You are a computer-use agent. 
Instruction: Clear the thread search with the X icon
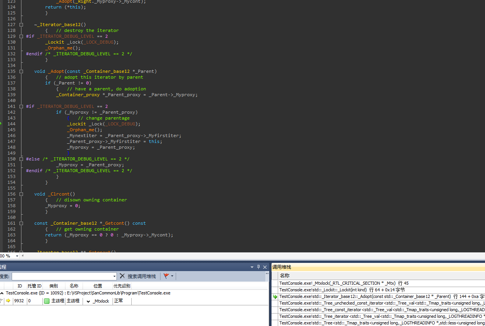coord(122,276)
